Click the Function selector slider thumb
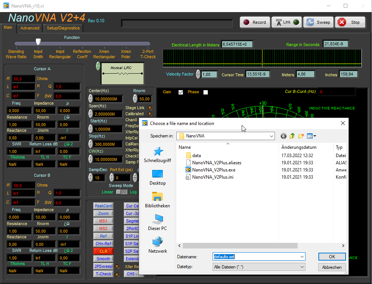This screenshot has width=372, height=284. [x=38, y=42]
